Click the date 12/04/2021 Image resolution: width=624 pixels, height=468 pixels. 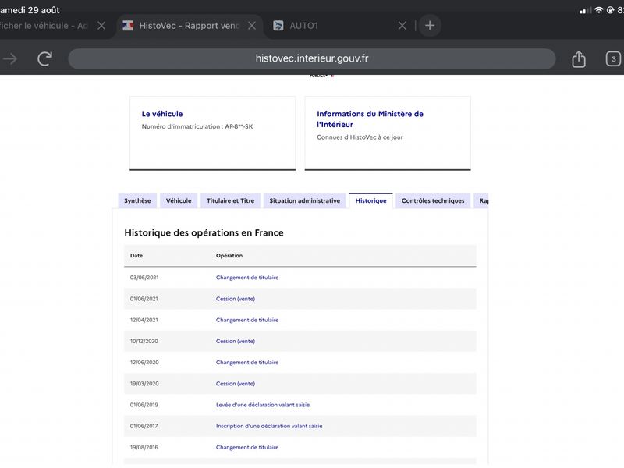click(x=144, y=320)
